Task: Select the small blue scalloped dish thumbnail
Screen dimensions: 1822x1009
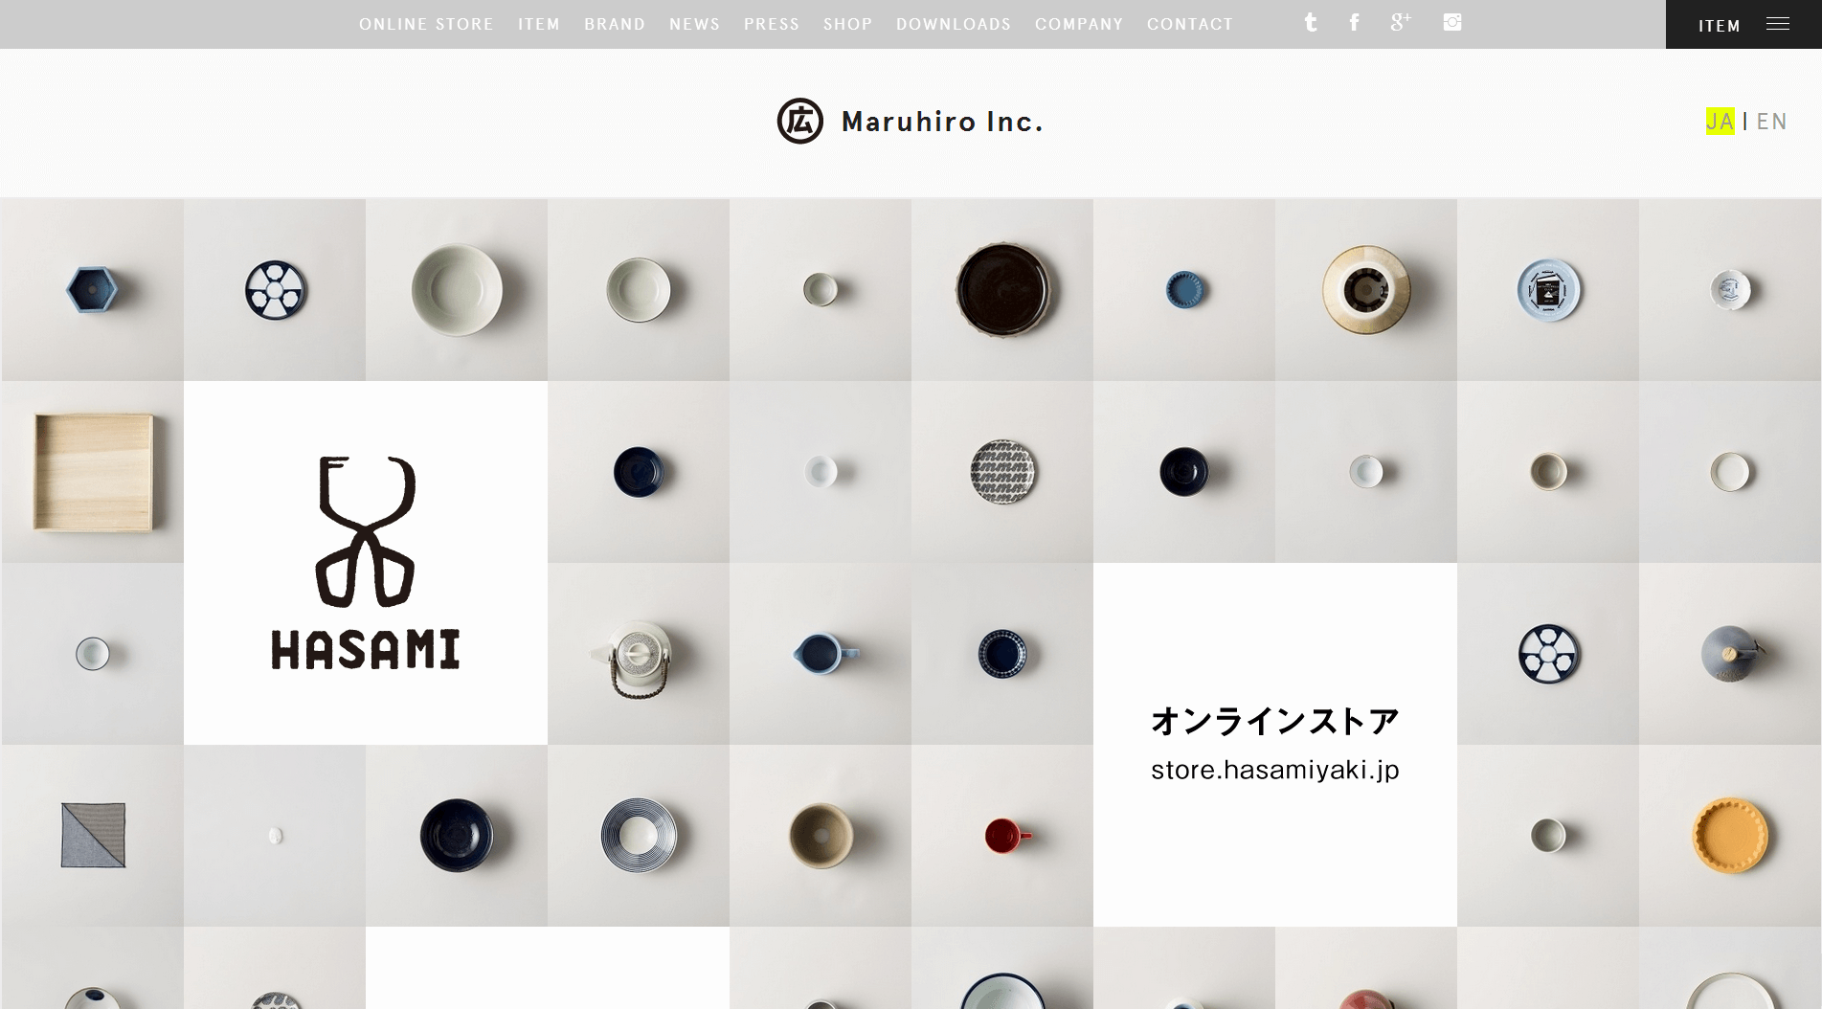Action: pos(1184,290)
